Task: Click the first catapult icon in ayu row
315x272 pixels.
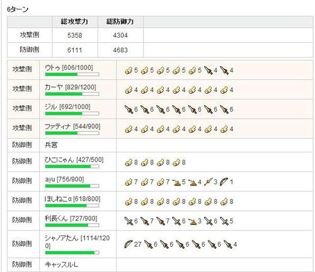Action: coord(176,182)
